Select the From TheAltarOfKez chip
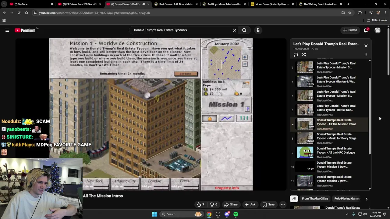The height and width of the screenshot is (219, 390). pyautogui.click(x=315, y=199)
